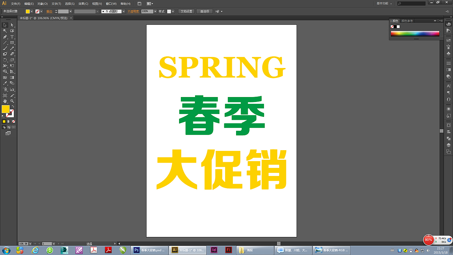Click the 不透明度 opacity link

[x=133, y=11]
